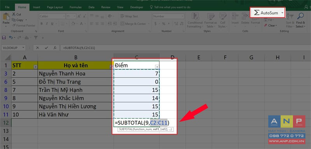
Task: Click Conditional Formatting button
Action: coord(195,21)
